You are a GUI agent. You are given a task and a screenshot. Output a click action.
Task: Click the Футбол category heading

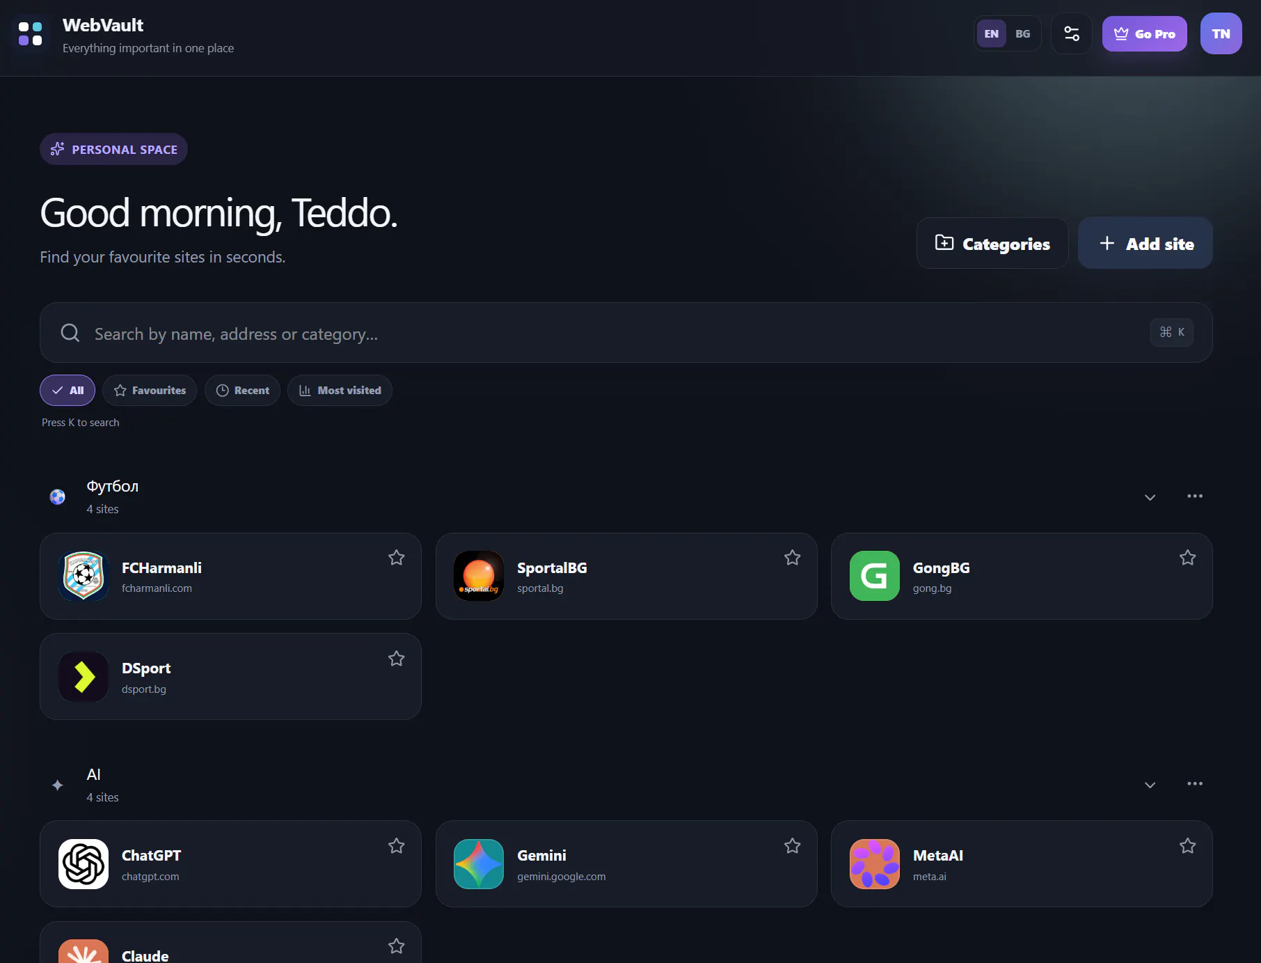(x=112, y=486)
